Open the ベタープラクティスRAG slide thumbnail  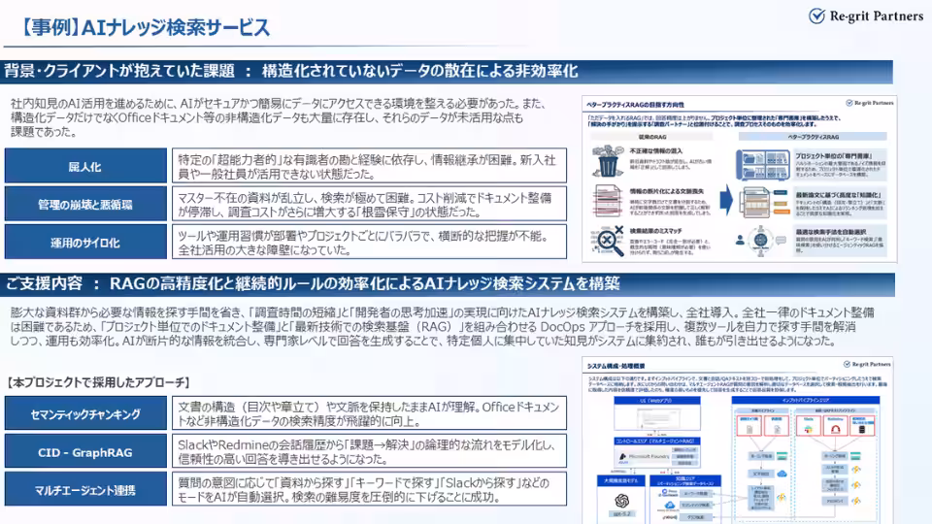(739, 179)
